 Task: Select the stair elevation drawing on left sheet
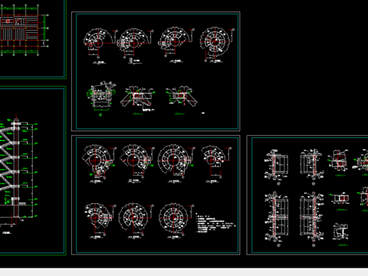point(18,172)
